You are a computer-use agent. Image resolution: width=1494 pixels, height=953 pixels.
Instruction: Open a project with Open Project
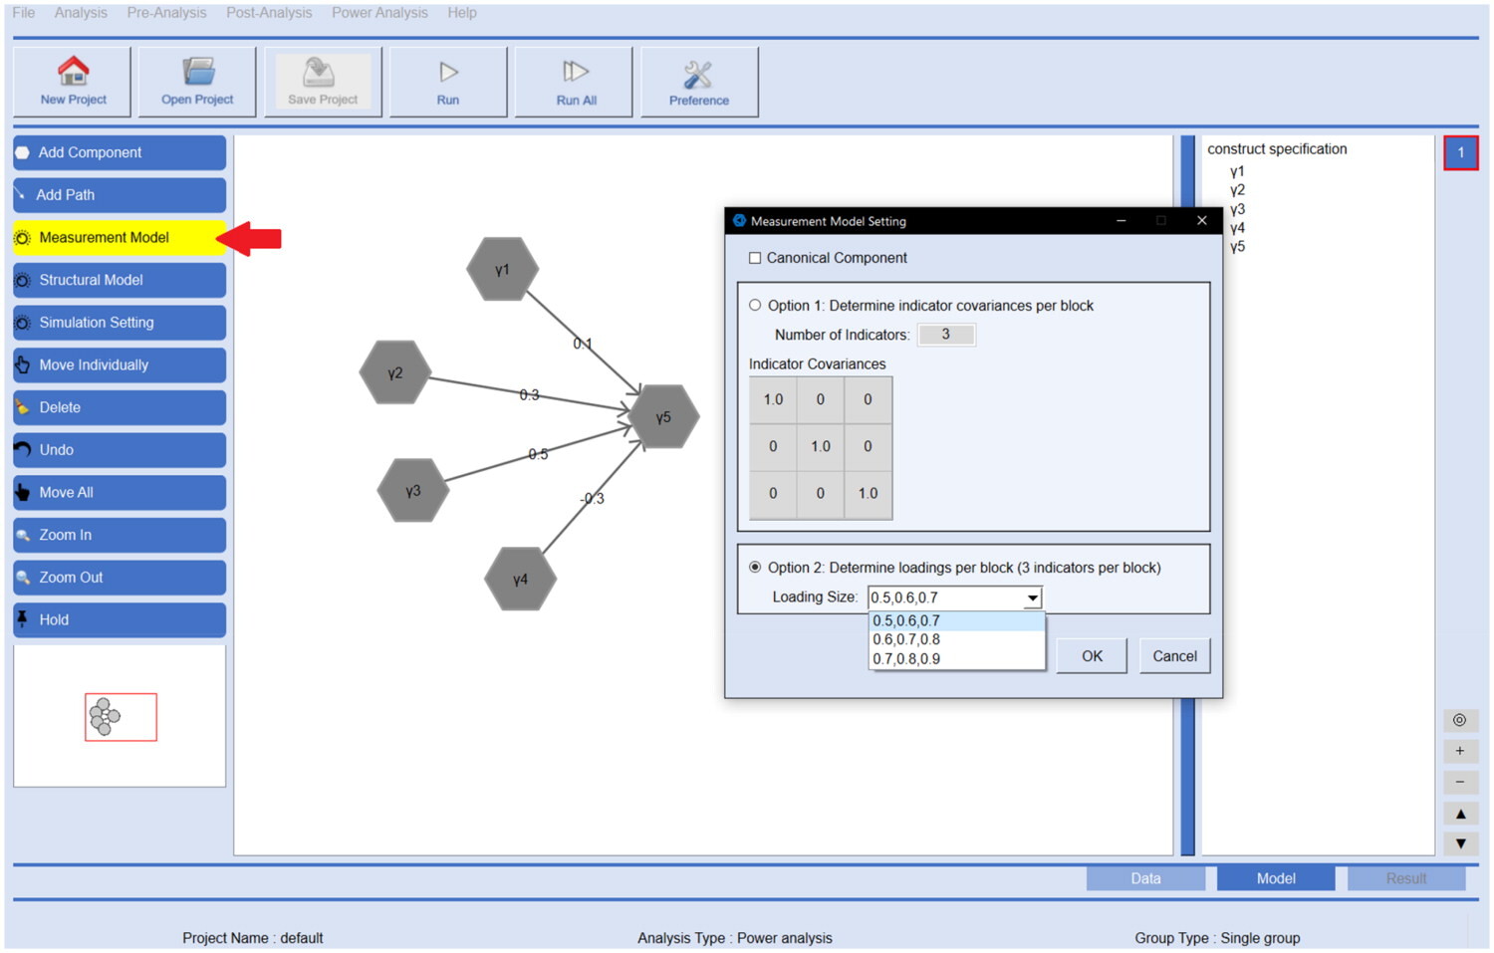[197, 83]
